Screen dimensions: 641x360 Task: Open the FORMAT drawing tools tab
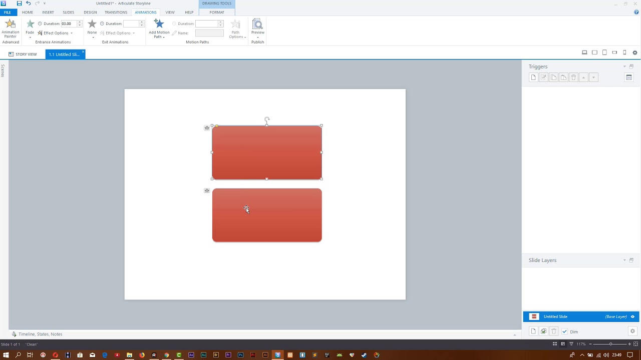(217, 12)
